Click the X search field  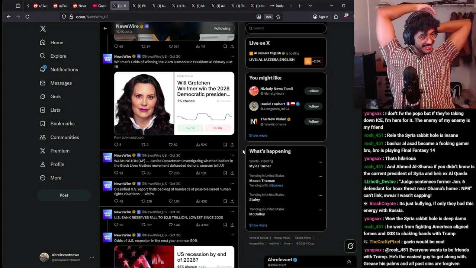[x=286, y=28]
